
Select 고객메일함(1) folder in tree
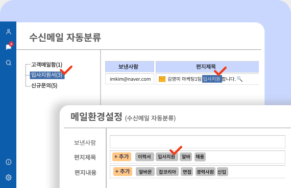[46, 65]
